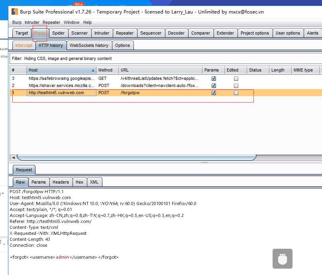Sort by the MIME type column header
Viewport: 322px width, 275px height.
(305, 70)
